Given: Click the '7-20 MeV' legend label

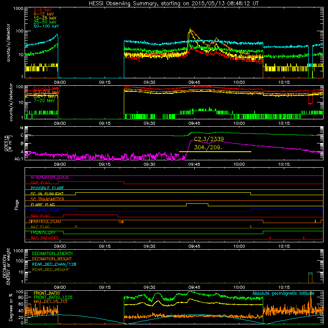Looking at the screenshot, I should pyautogui.click(x=44, y=100).
